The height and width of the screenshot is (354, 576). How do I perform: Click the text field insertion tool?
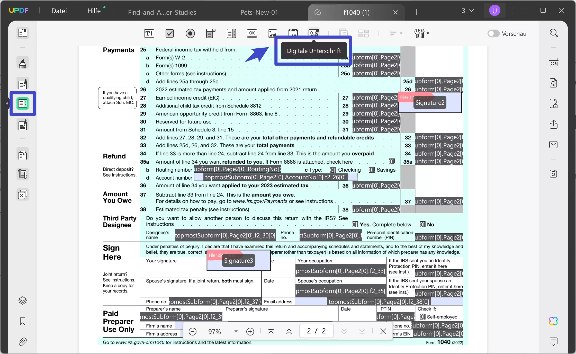click(149, 33)
